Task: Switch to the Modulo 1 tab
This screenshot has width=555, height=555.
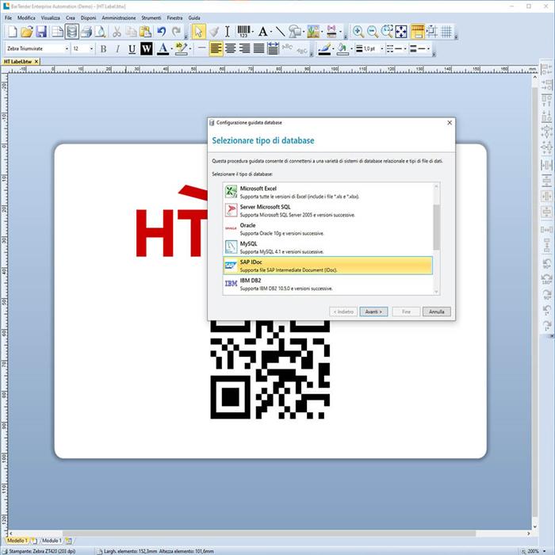Action: pyautogui.click(x=52, y=541)
